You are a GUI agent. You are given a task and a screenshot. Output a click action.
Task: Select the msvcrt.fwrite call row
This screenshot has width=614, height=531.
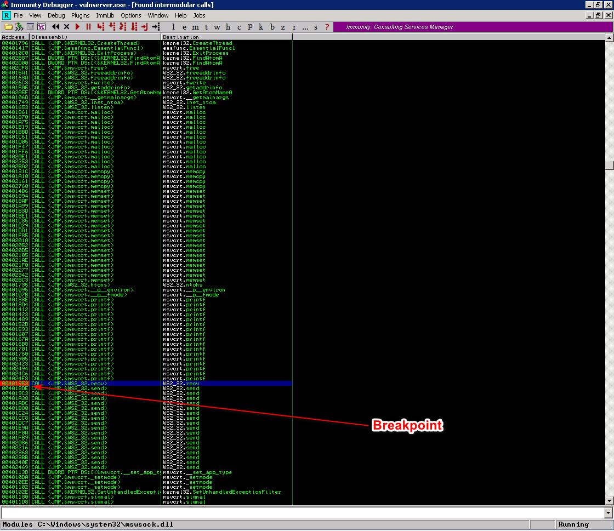(x=146, y=83)
